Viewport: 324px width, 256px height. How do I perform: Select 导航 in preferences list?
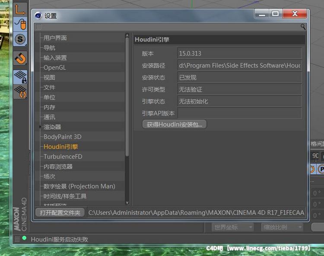pos(49,48)
